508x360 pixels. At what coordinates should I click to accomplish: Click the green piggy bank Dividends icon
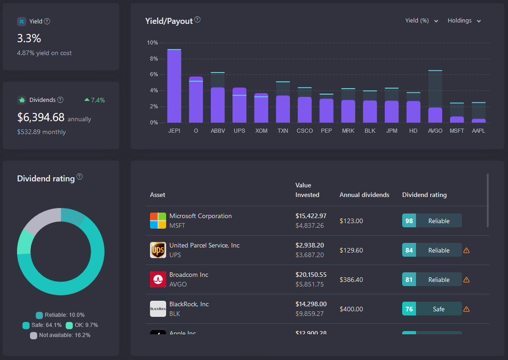22,100
